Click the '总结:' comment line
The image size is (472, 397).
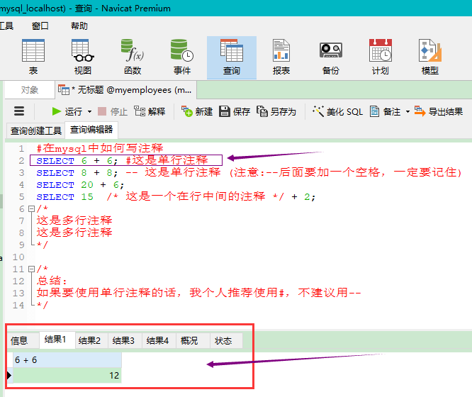coord(52,281)
